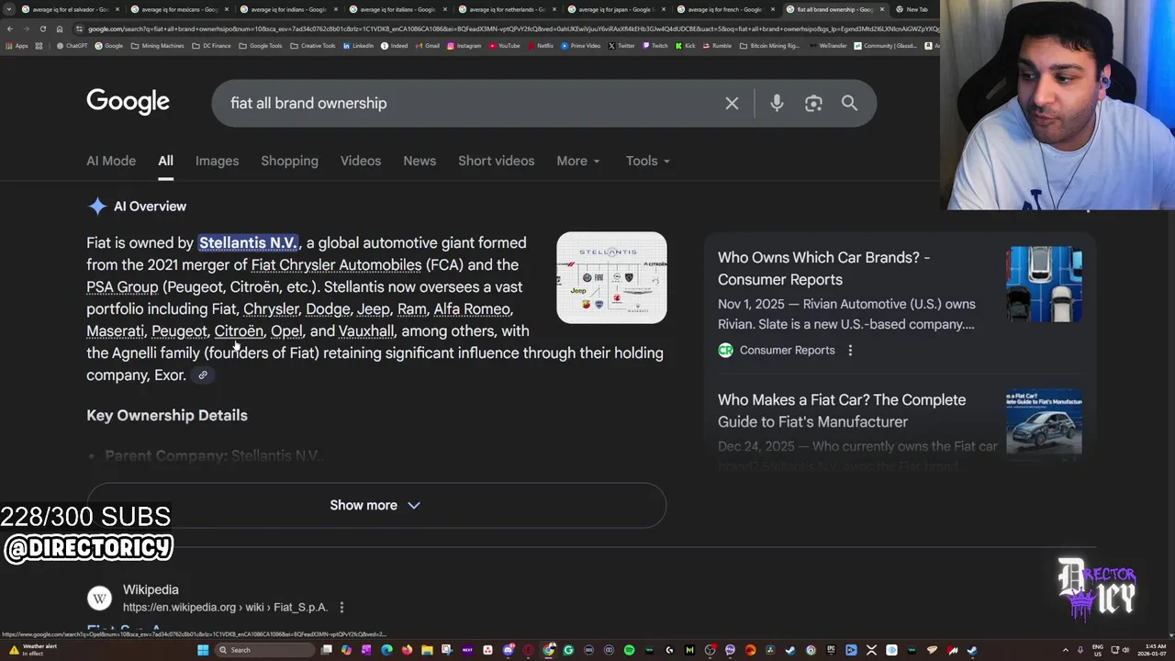The width and height of the screenshot is (1175, 661).
Task: Open the Netflix bookmark
Action: 541,46
